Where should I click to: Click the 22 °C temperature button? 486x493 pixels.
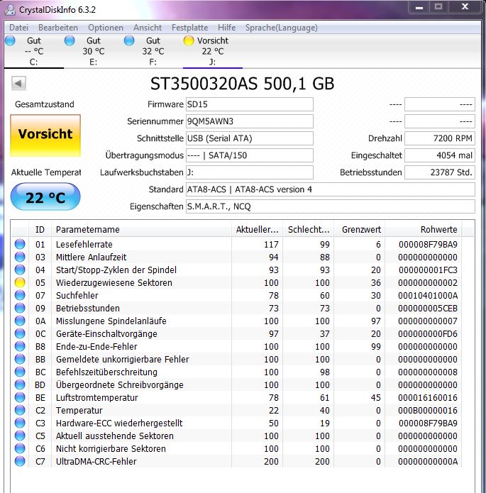pos(45,196)
